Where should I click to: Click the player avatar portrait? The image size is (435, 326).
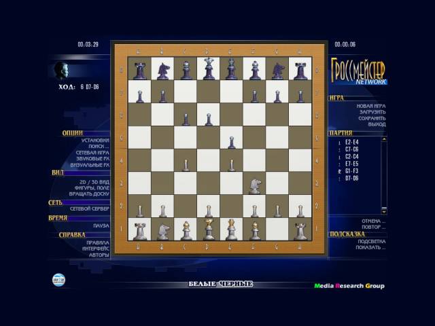(x=63, y=71)
